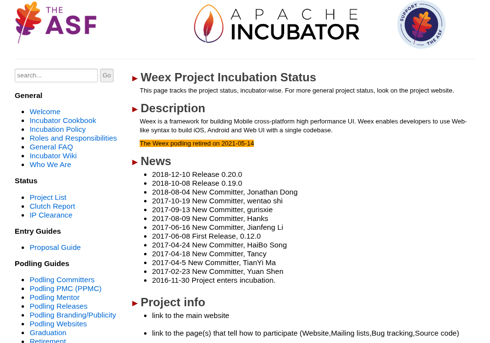Viewport: 490px width, 343px height.
Task: Open the Clutch Report link
Action: click(x=52, y=206)
